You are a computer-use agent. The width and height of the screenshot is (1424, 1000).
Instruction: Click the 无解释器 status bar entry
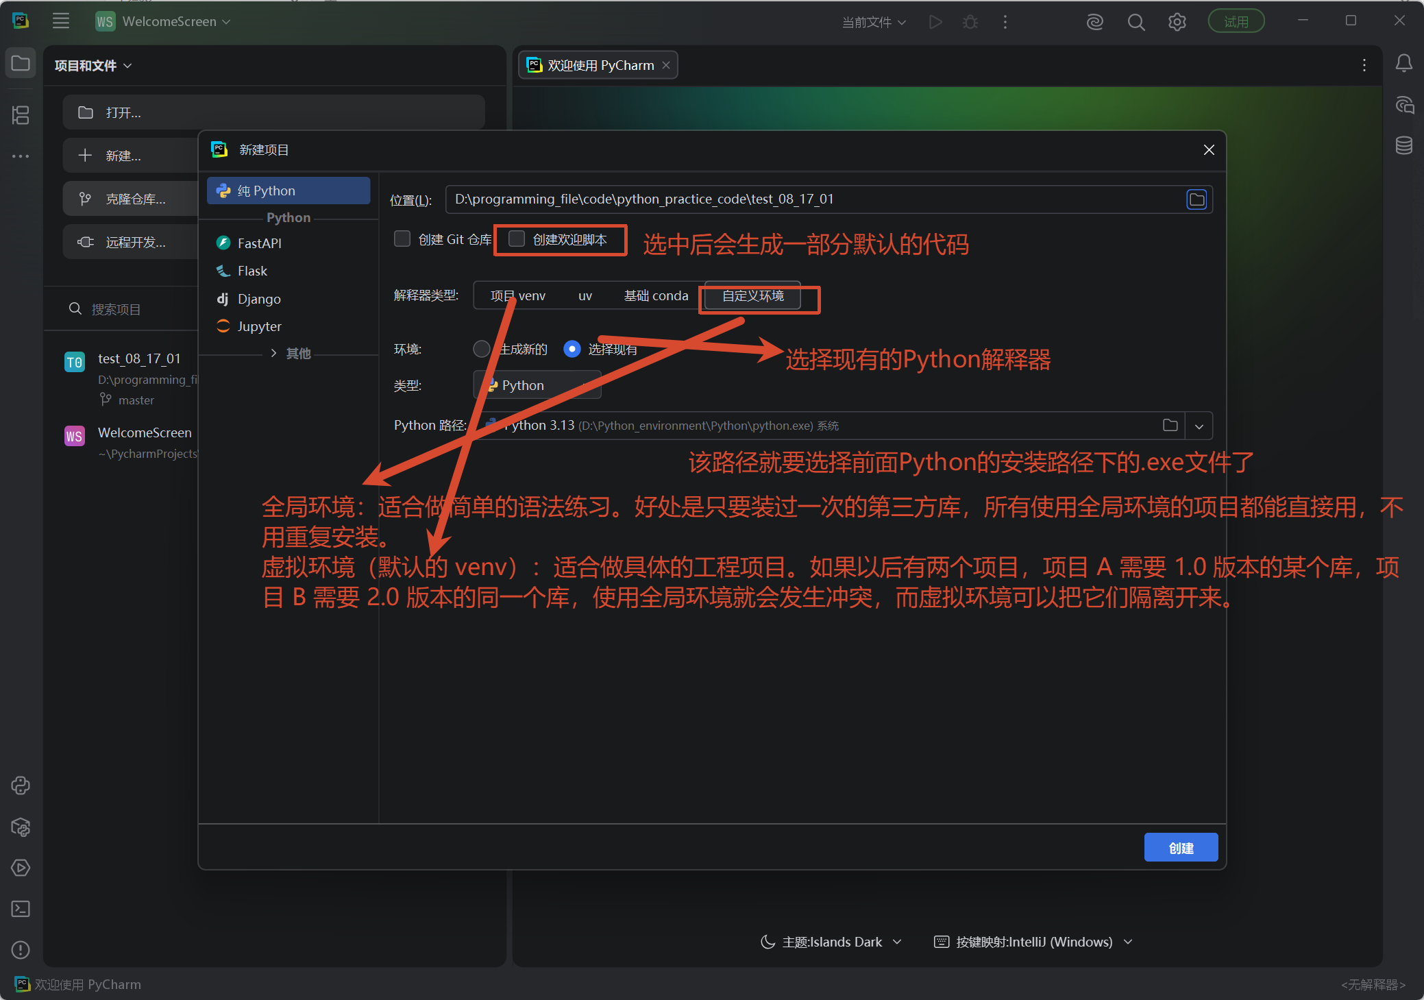[1373, 985]
